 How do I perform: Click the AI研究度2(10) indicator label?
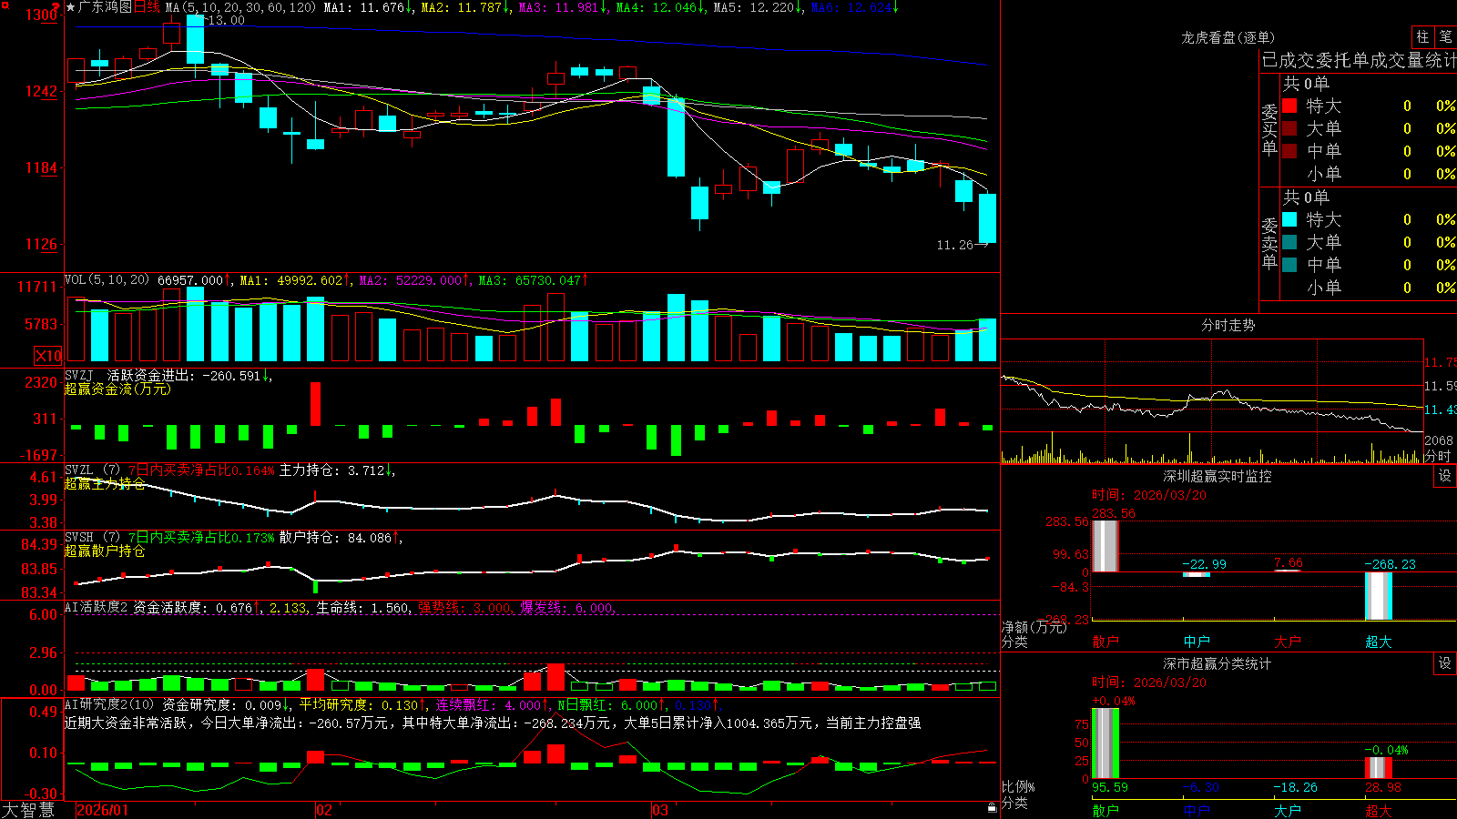[x=109, y=704]
